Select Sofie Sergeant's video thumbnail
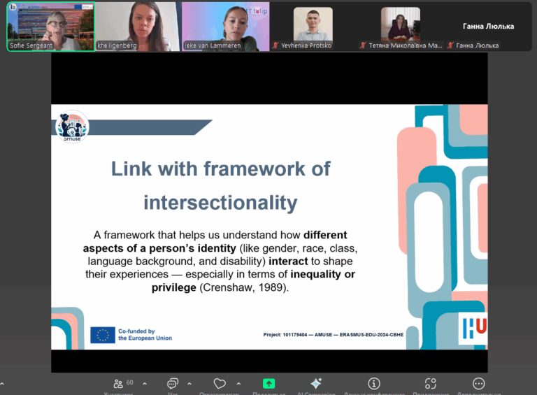Viewport: 537px width, 395px height. point(50,27)
